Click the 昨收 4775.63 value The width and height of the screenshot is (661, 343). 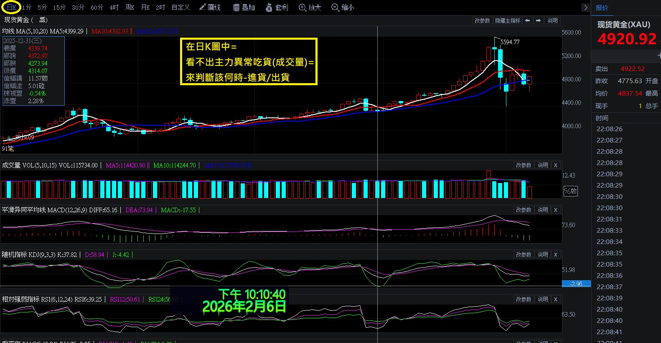[630, 81]
